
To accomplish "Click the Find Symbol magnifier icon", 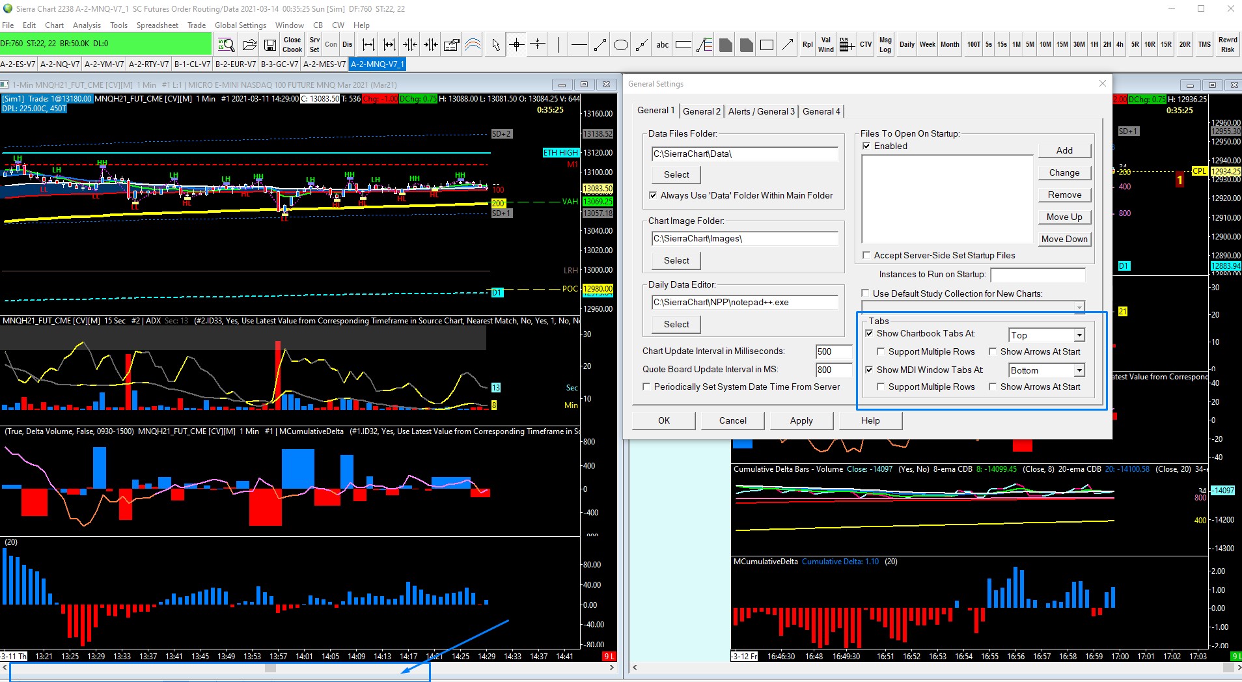I will click(x=226, y=45).
